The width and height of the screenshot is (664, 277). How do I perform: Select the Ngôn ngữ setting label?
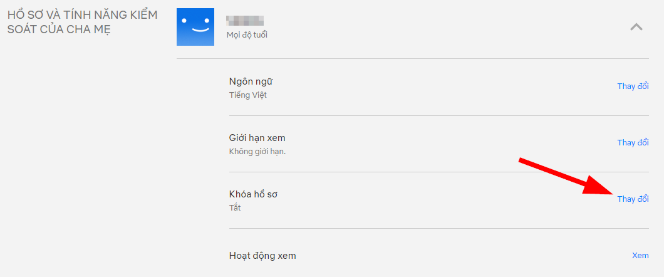point(251,81)
